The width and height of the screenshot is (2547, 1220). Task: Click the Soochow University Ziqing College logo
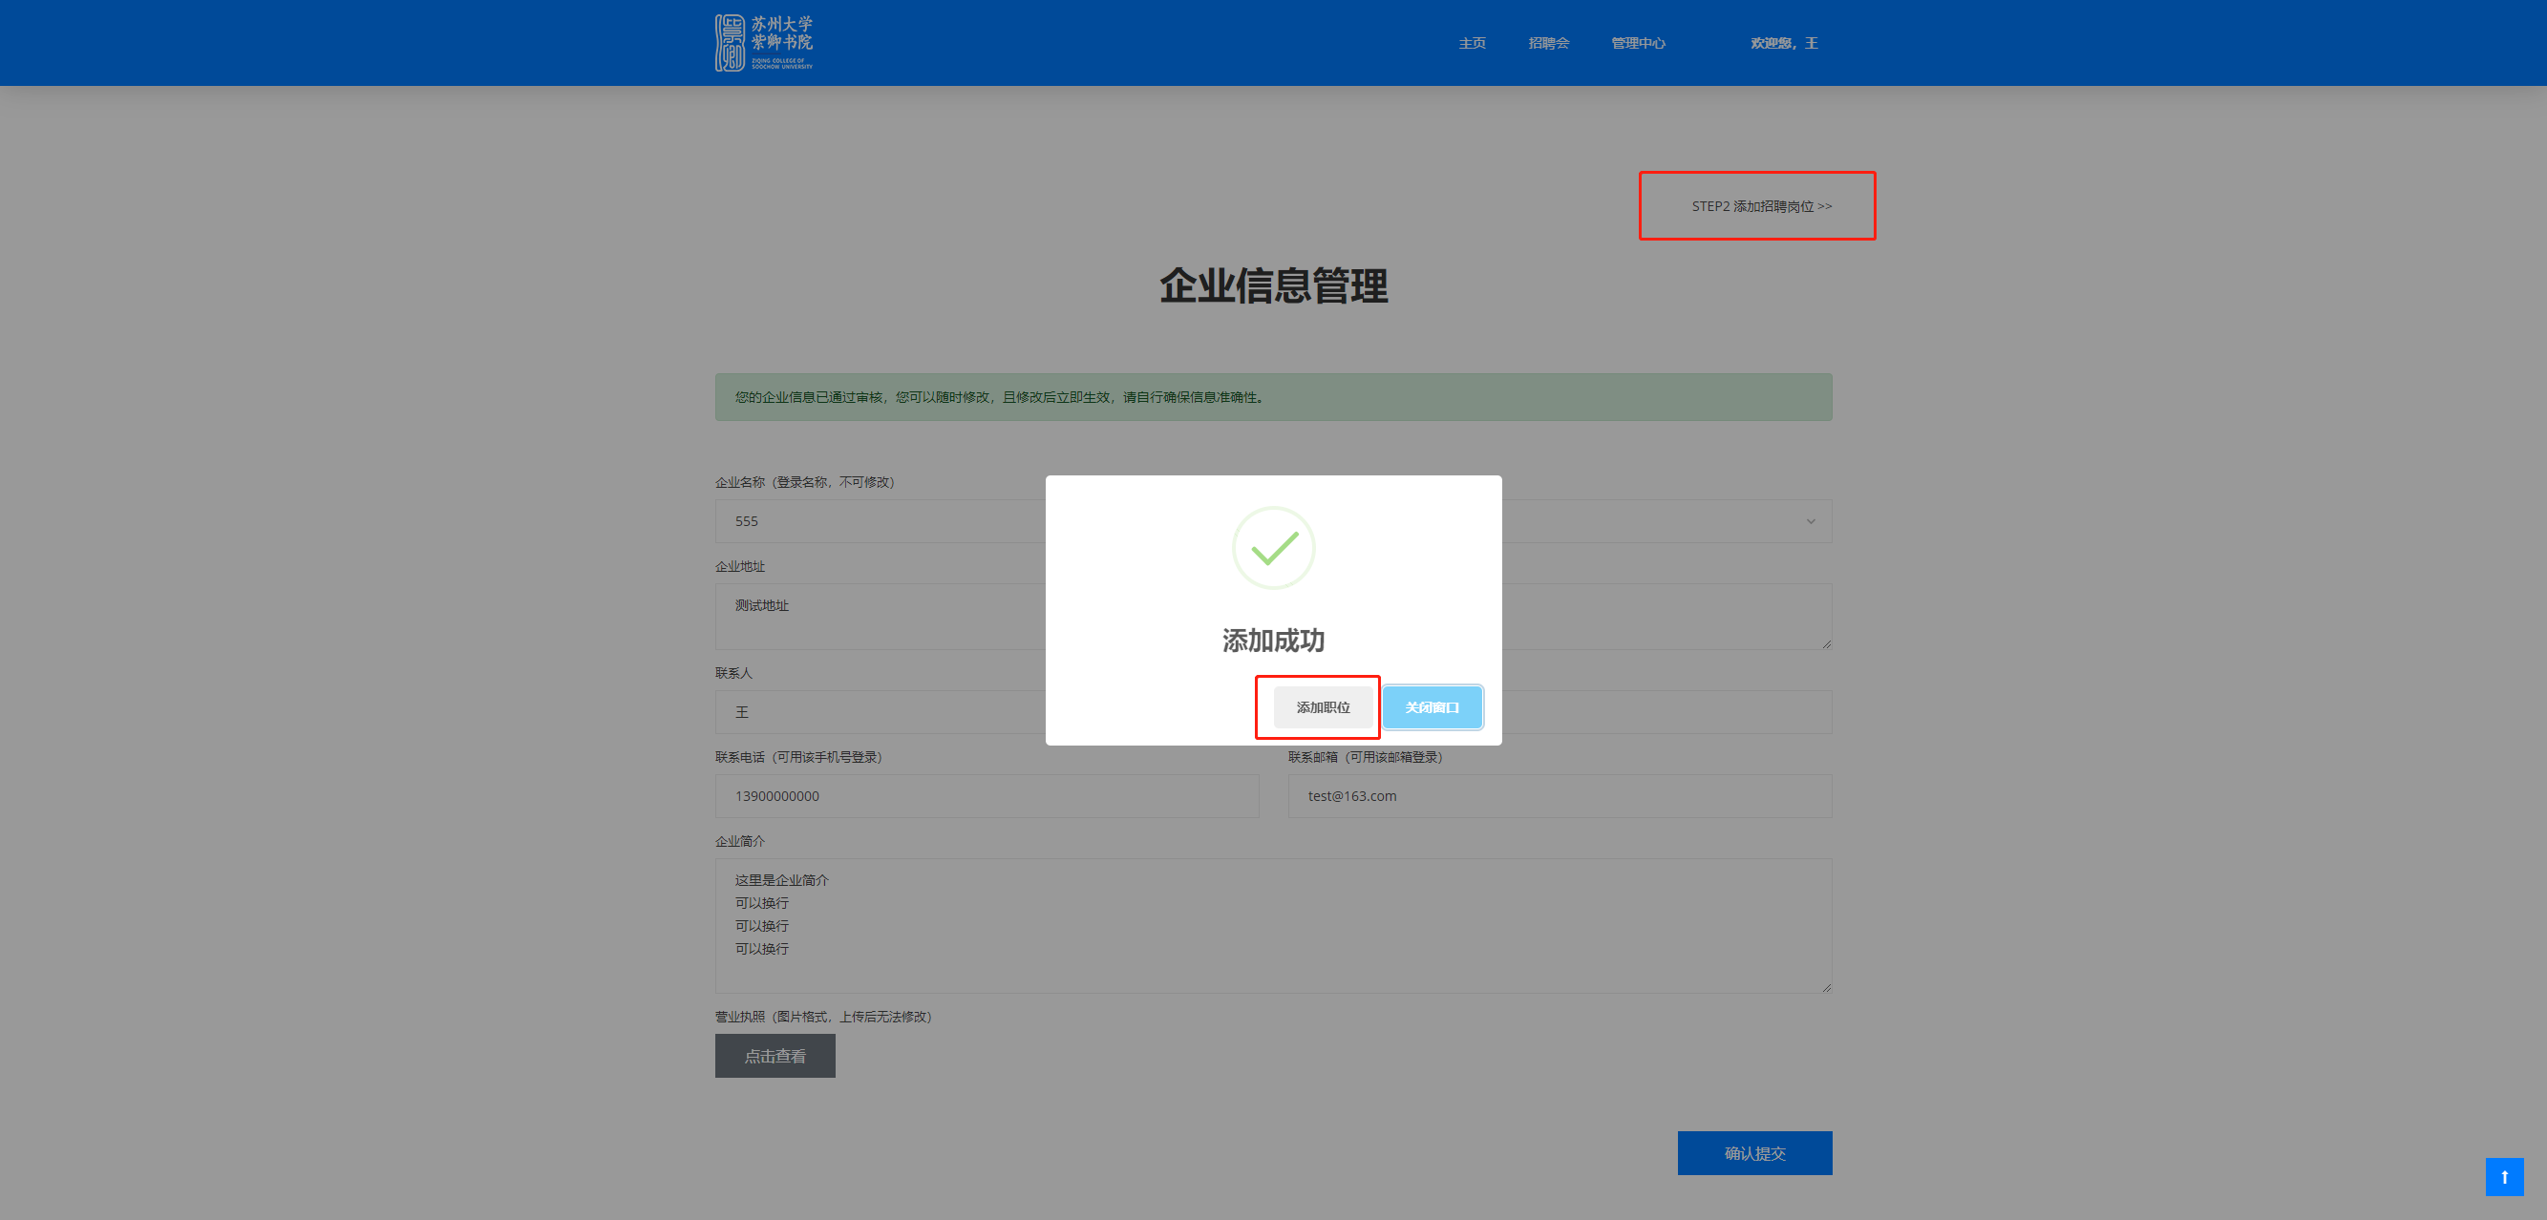(763, 43)
